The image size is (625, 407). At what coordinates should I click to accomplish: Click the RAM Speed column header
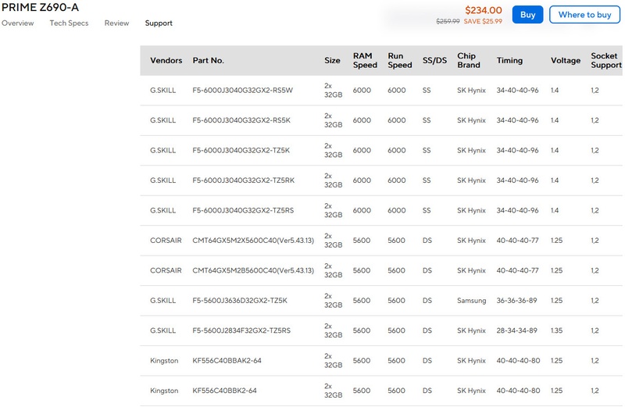[x=365, y=60]
